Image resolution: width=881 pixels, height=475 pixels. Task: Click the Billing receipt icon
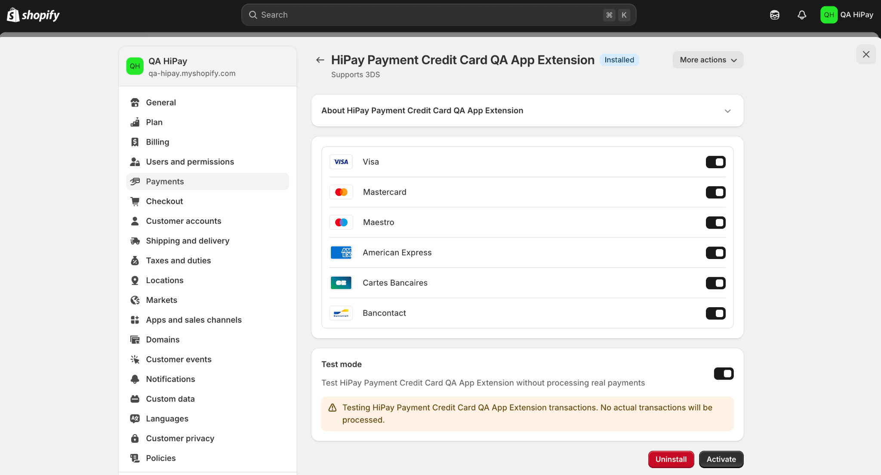135,142
